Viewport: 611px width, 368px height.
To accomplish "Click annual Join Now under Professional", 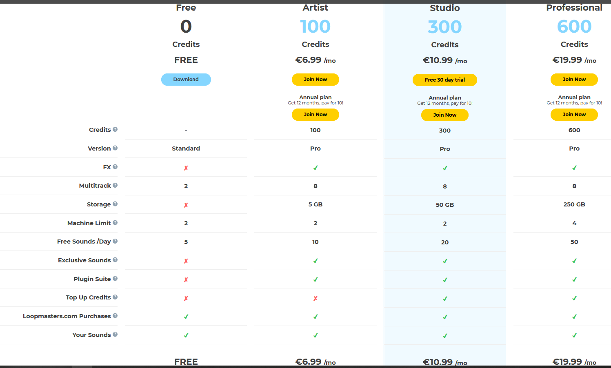I will 574,115.
